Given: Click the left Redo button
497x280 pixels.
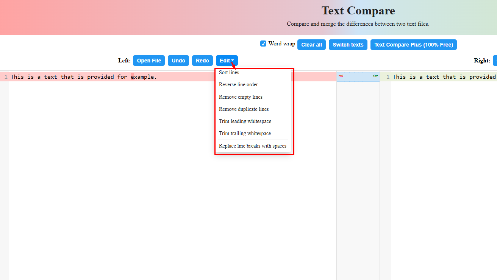Looking at the screenshot, I should (x=203, y=61).
